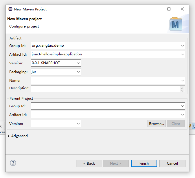195x178 pixels.
Task: Click the Description scroll down arrow
Action: point(182,90)
